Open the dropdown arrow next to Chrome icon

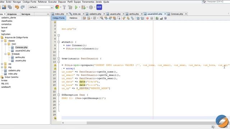point(61,7)
